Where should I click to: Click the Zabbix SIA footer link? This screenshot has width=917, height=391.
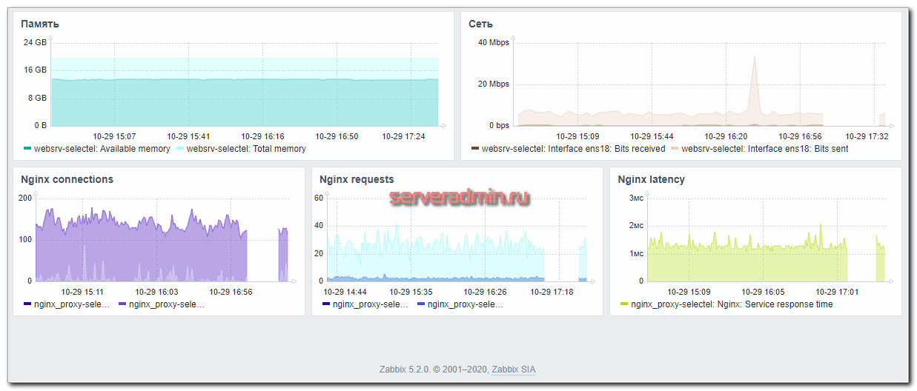[519, 369]
